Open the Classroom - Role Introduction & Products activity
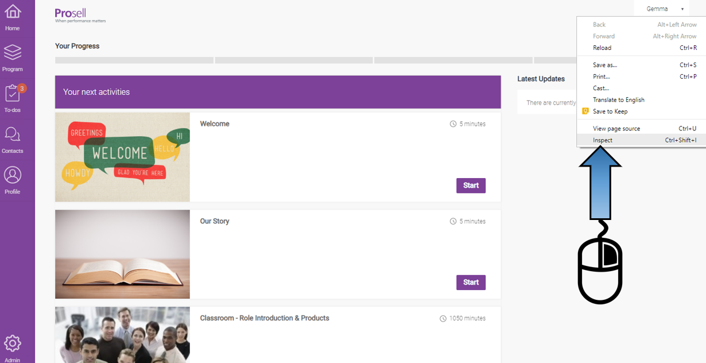706x363 pixels. (x=264, y=318)
